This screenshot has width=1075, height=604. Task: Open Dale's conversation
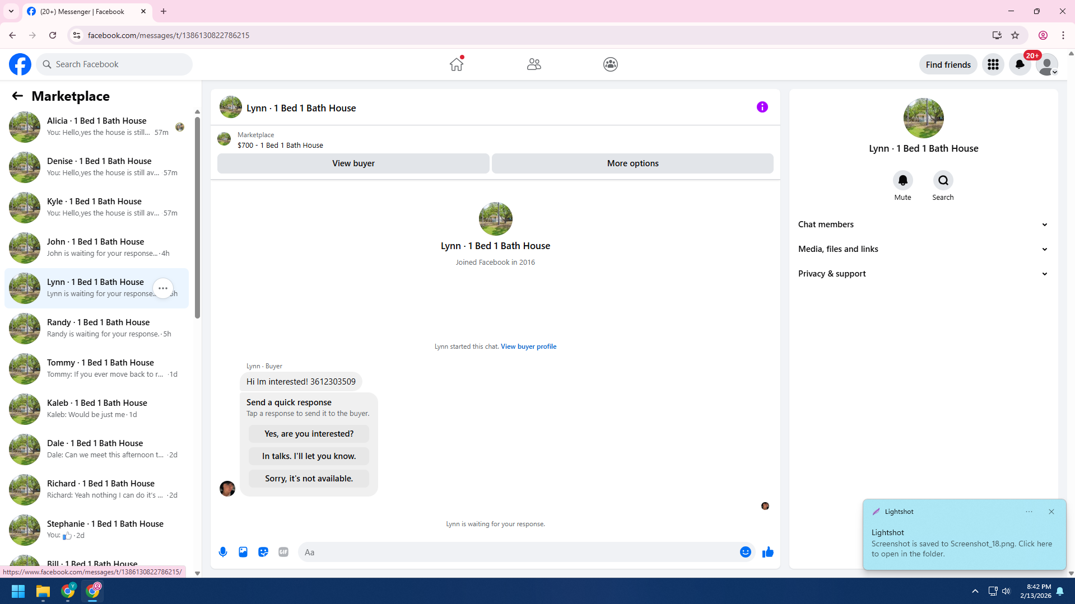click(x=96, y=450)
